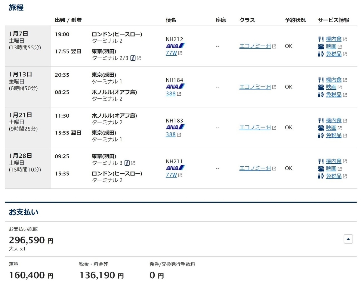Click the meal icon for flight NH212

point(321,39)
